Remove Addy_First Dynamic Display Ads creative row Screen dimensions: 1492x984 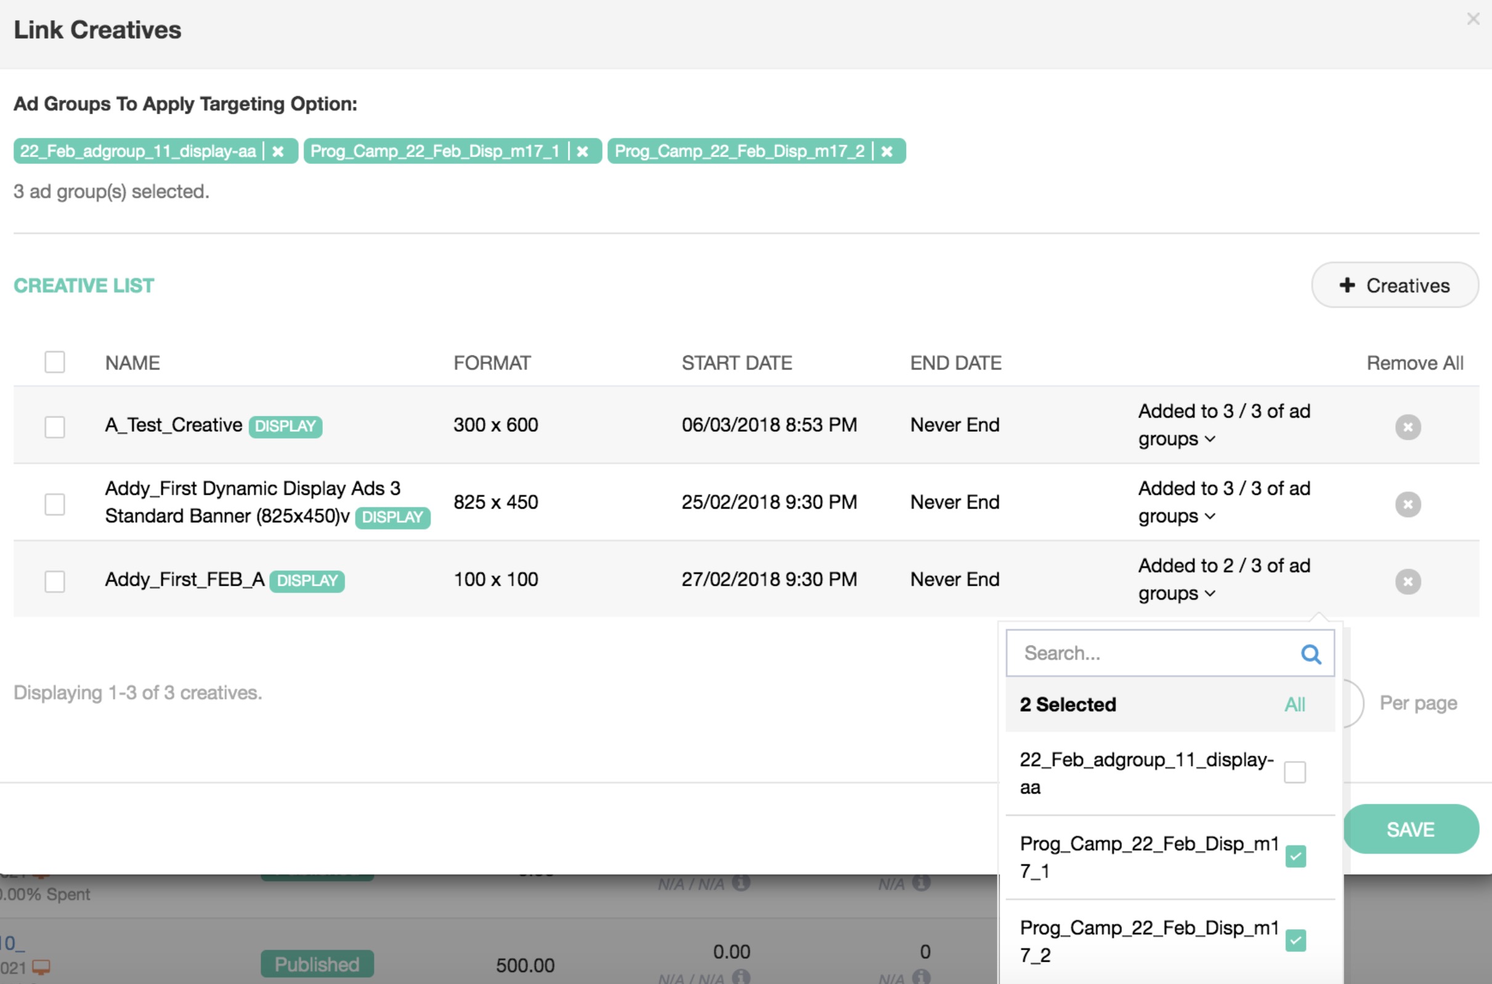[x=1407, y=504]
